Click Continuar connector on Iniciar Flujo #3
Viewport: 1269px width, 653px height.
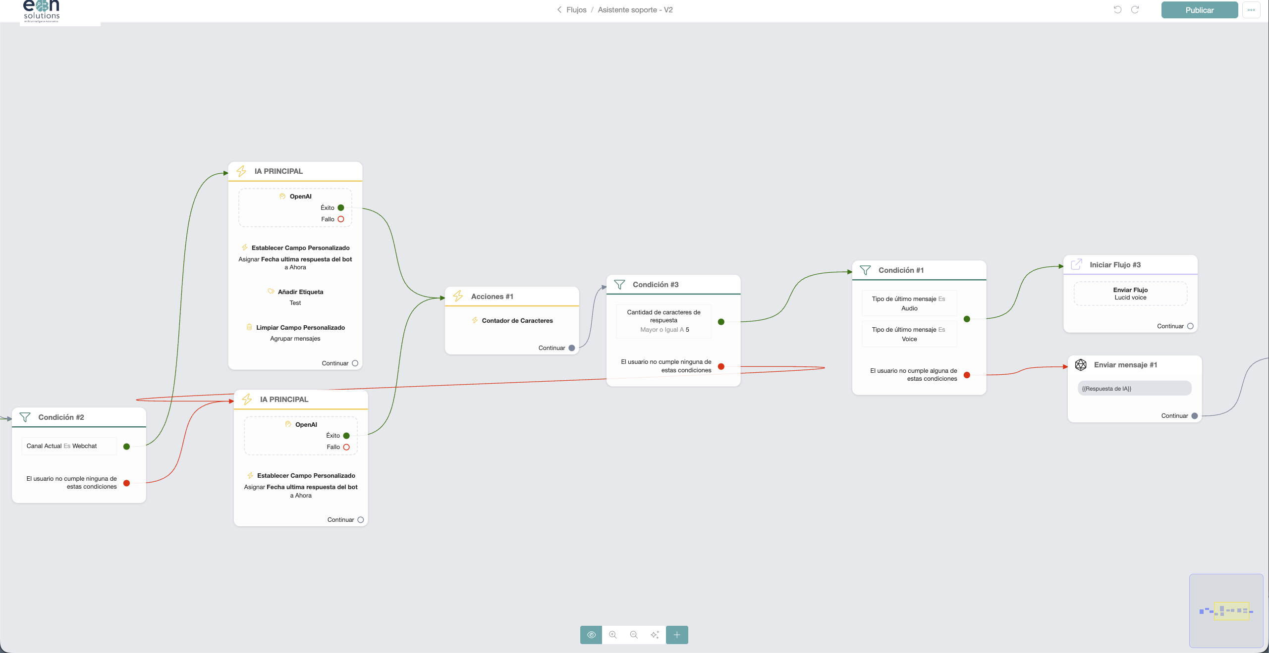(x=1190, y=326)
